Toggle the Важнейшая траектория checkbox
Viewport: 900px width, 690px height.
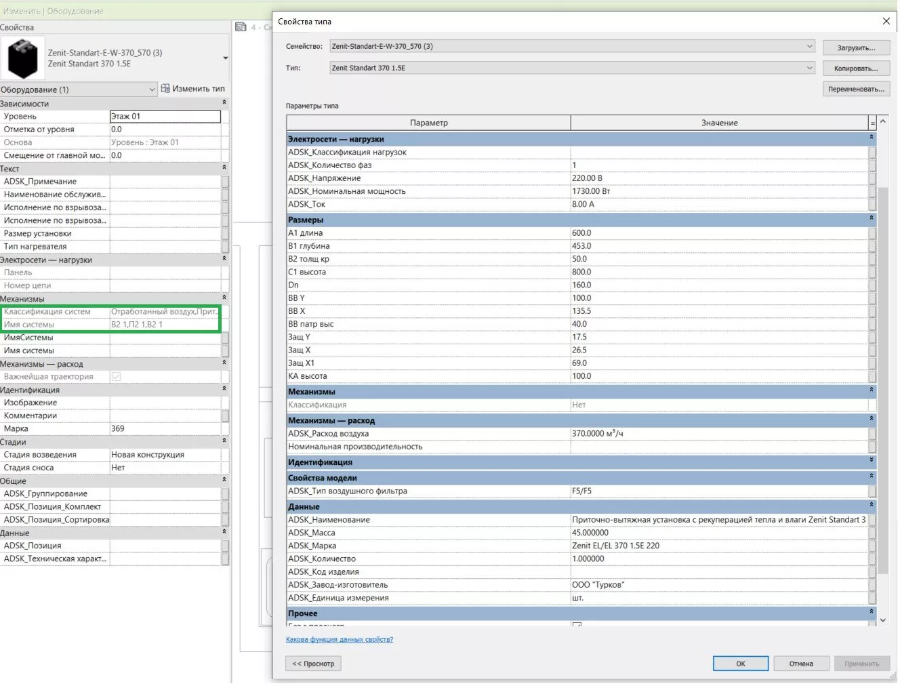116,377
